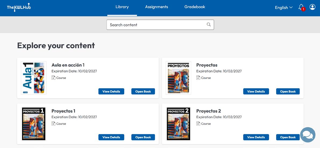This screenshot has width=320, height=148.
Task: Click the Expiration Date text under Aula en acción 1
Action: click(74, 71)
